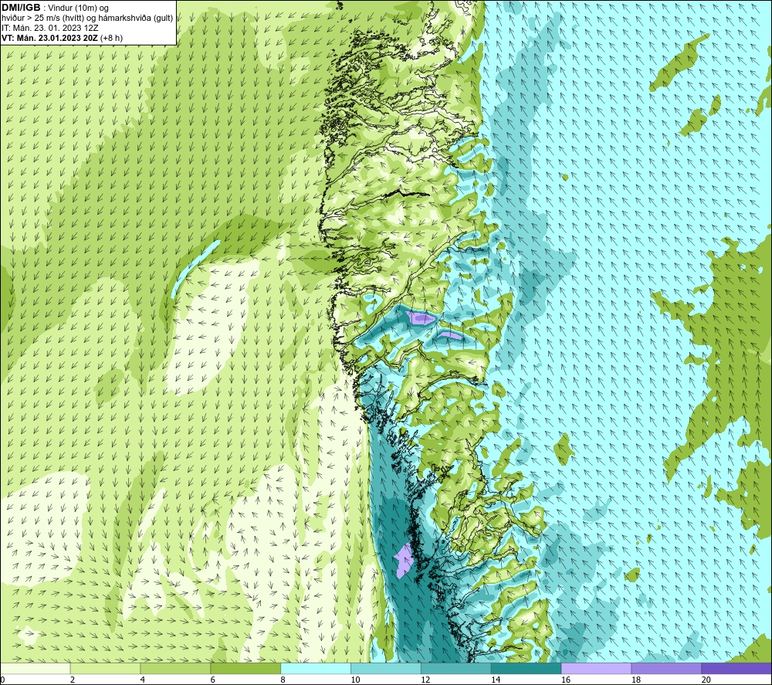Click the "14" label on the legend scale
772x685 pixels.
point(496,680)
